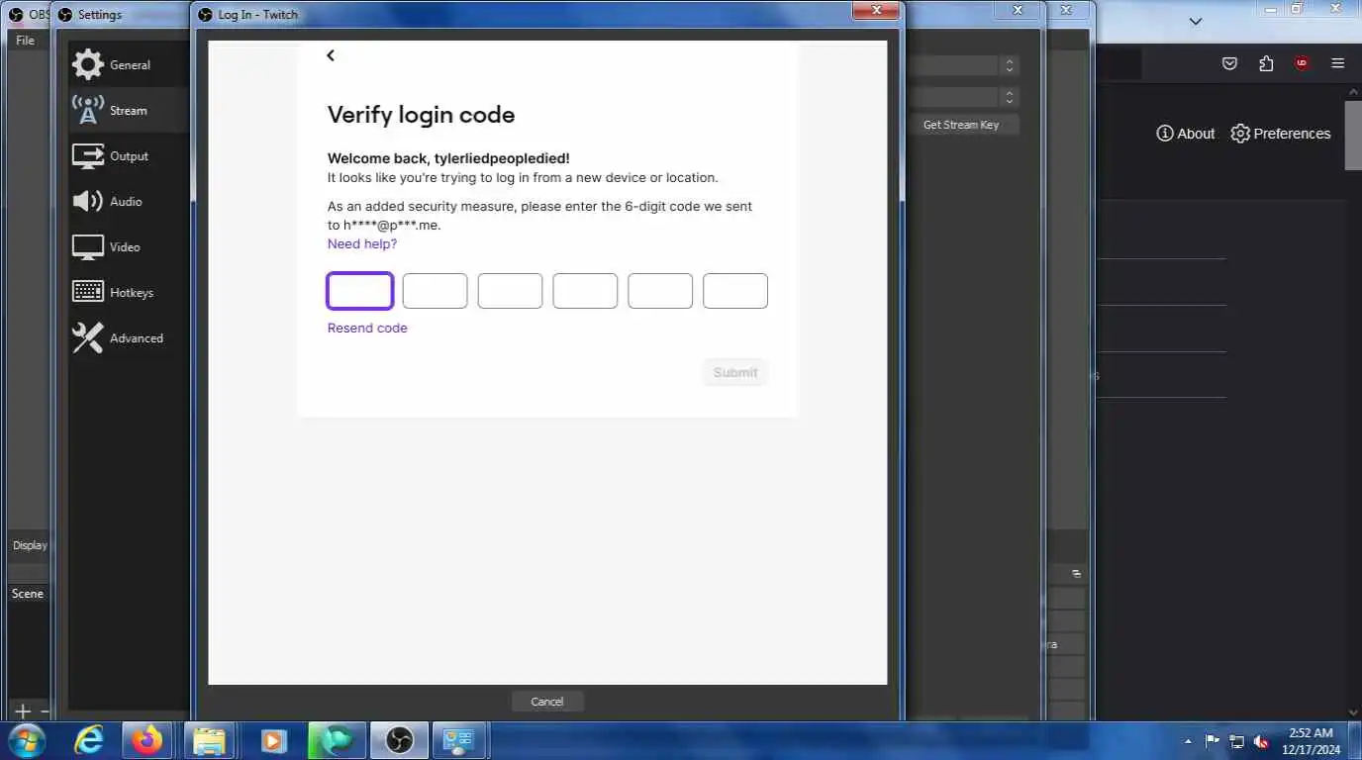
Task: Click the Pocket icon in Firefox toolbar
Action: click(1229, 63)
